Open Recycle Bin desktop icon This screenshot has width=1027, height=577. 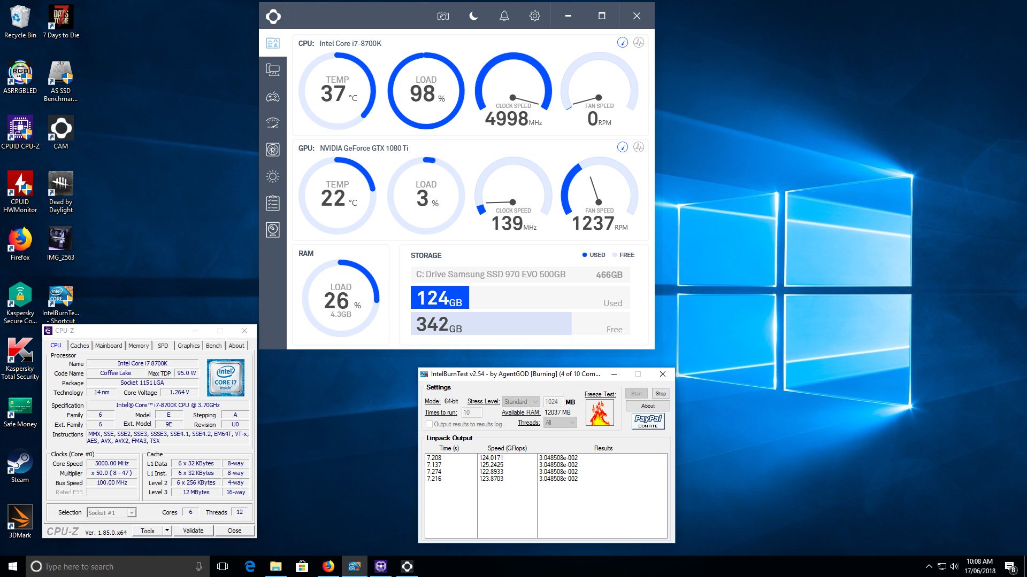pyautogui.click(x=20, y=21)
